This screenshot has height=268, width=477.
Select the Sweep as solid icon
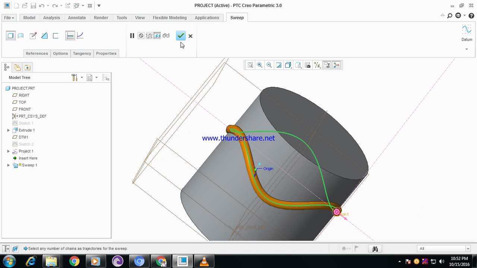[x=10, y=35]
